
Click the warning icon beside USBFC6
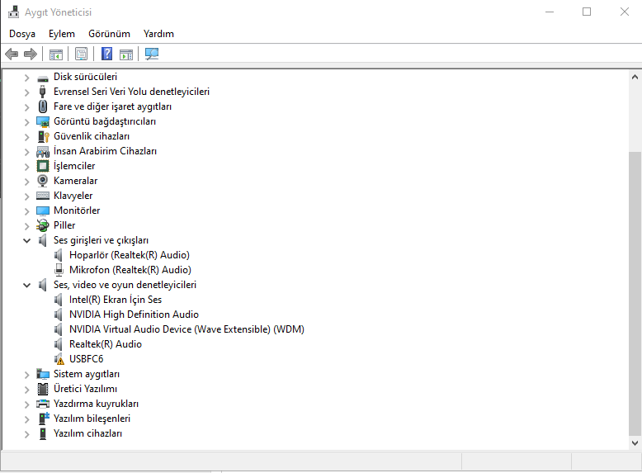pos(59,359)
